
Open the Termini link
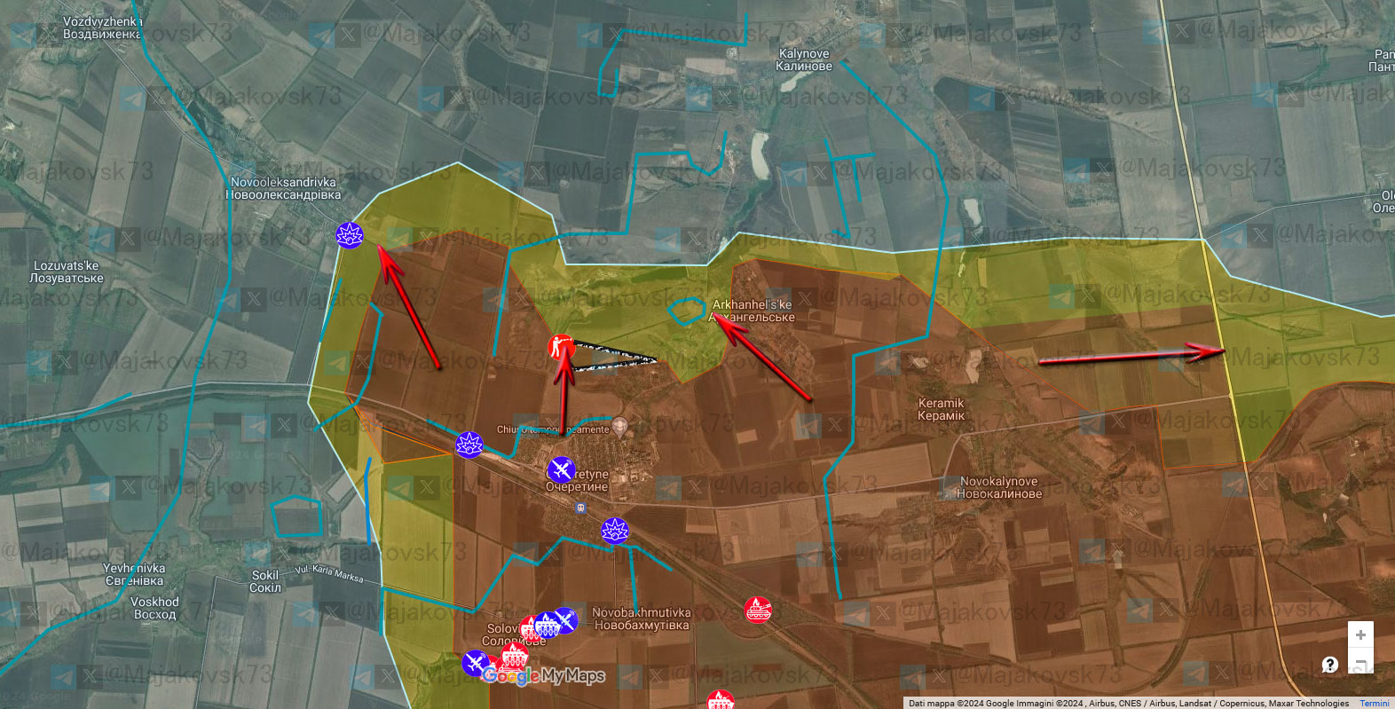point(1374,704)
